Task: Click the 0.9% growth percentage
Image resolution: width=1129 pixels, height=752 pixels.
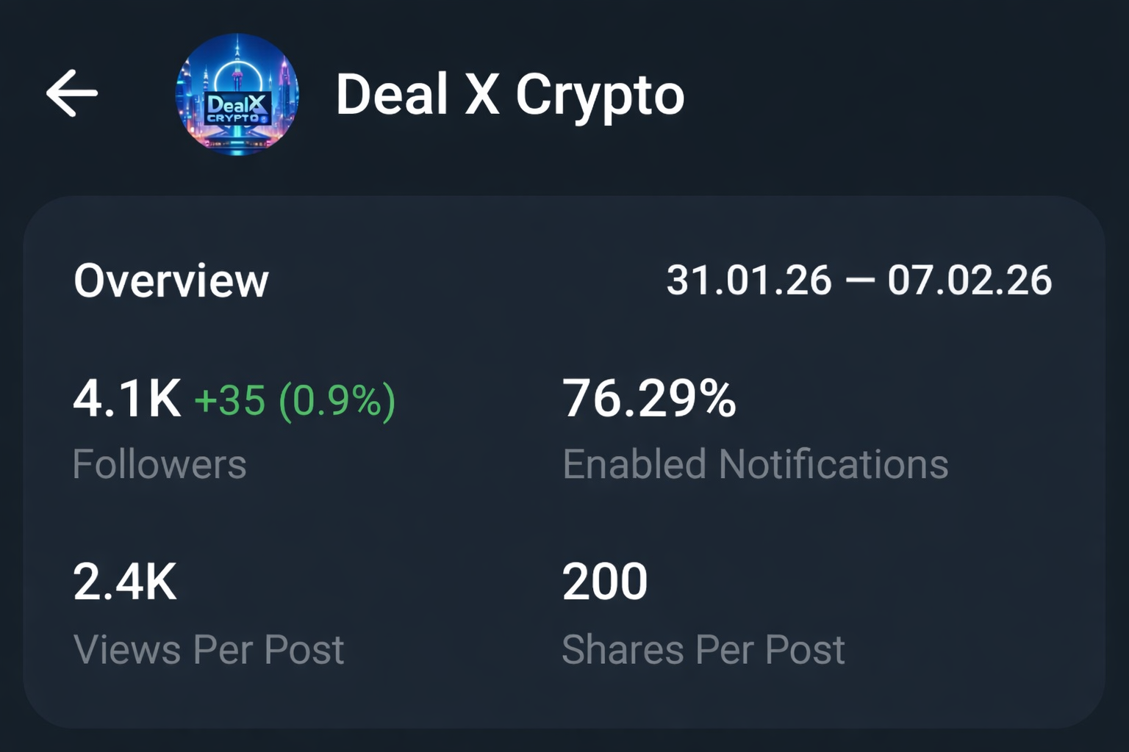Action: pos(340,399)
